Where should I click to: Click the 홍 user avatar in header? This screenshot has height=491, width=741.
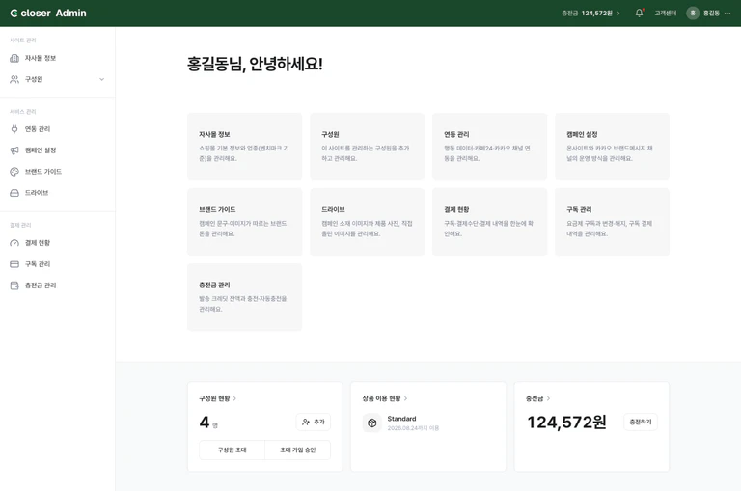(x=693, y=14)
